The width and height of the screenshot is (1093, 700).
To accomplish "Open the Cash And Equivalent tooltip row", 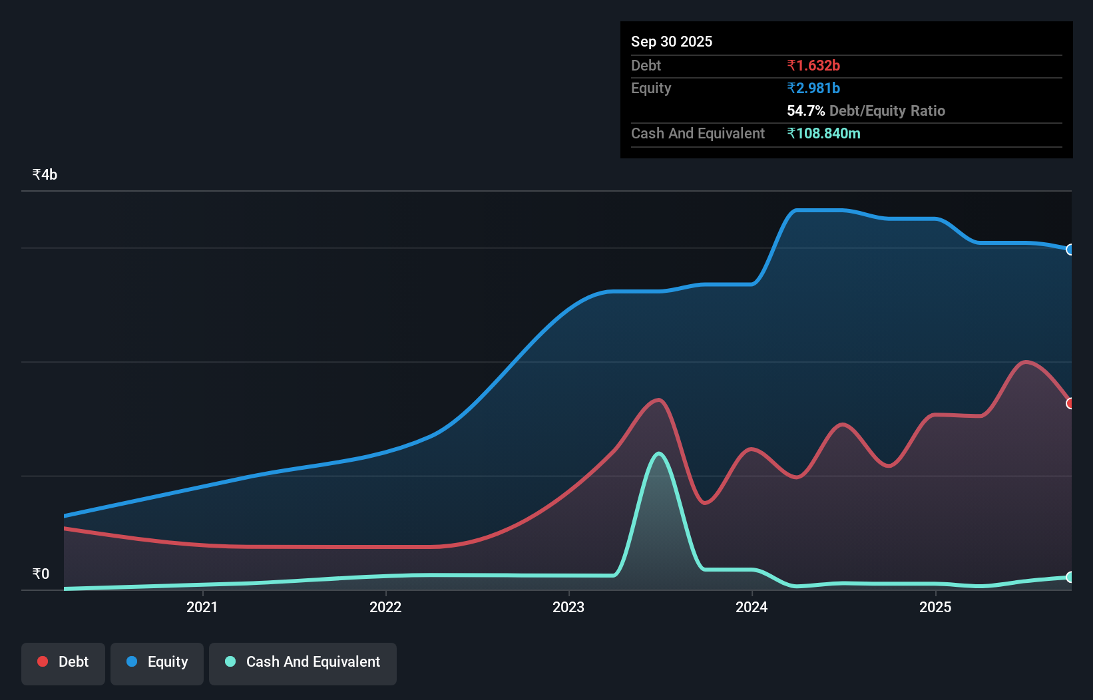I will pos(698,133).
